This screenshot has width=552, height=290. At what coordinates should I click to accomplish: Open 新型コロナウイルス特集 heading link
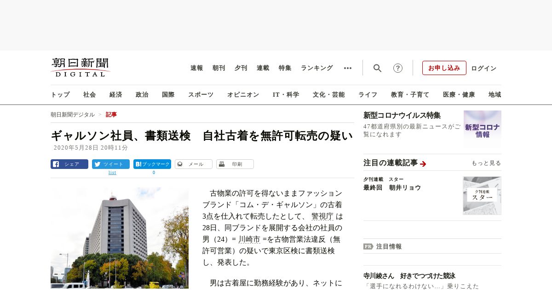coord(402,115)
